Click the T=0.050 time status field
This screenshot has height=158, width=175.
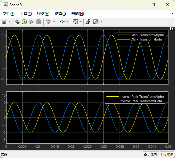[x=167, y=154]
